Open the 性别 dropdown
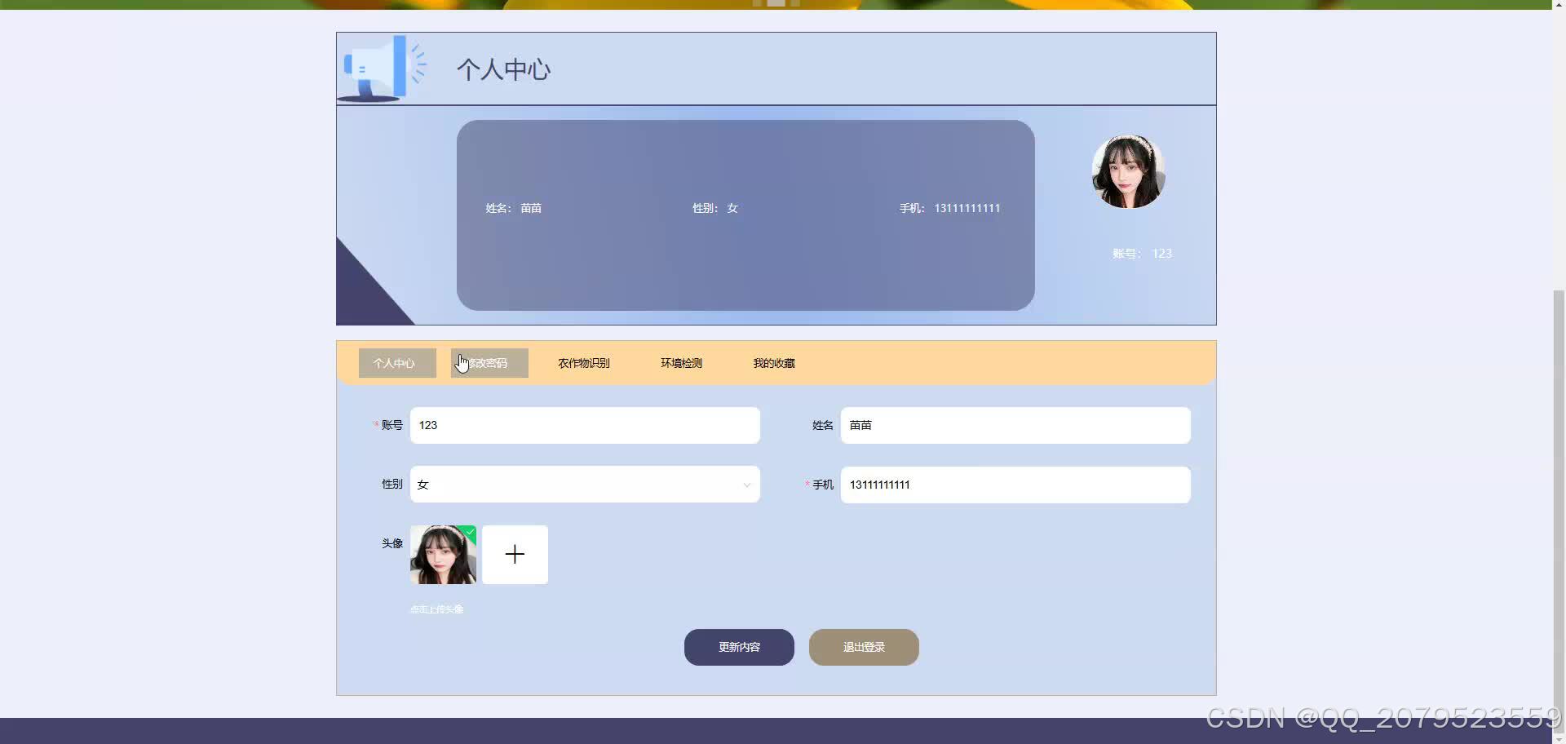The width and height of the screenshot is (1566, 744). pos(585,484)
